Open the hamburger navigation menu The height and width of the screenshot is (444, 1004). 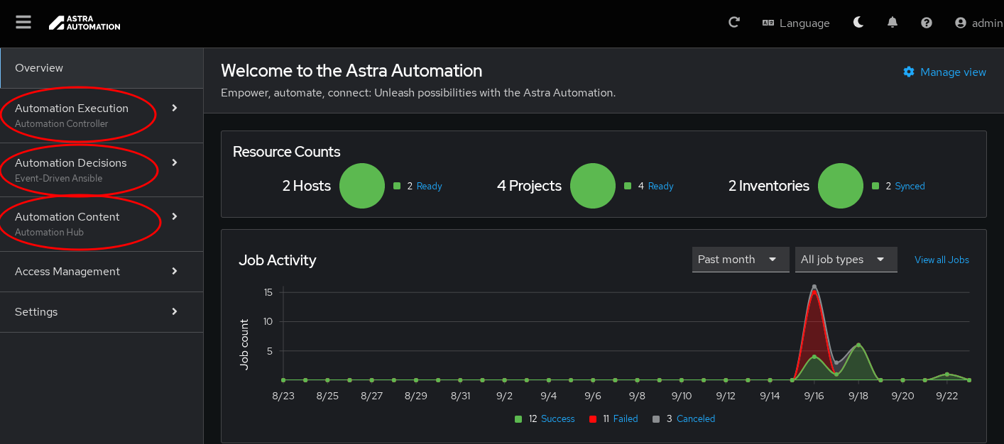point(23,23)
